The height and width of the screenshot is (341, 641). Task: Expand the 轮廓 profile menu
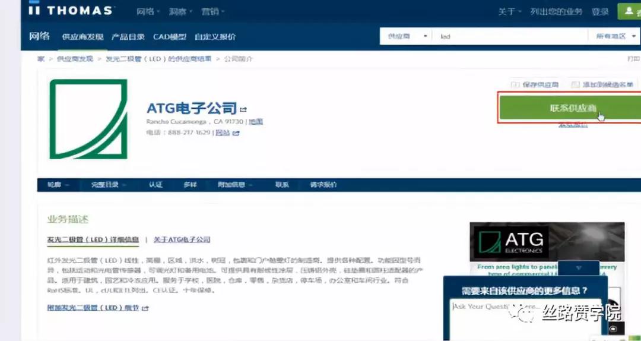tap(58, 185)
